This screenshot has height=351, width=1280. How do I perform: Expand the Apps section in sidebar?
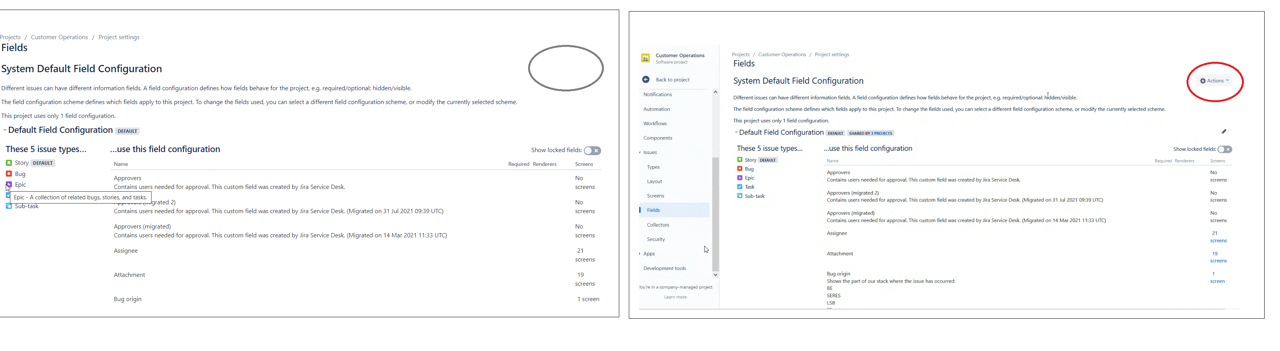[x=640, y=254]
